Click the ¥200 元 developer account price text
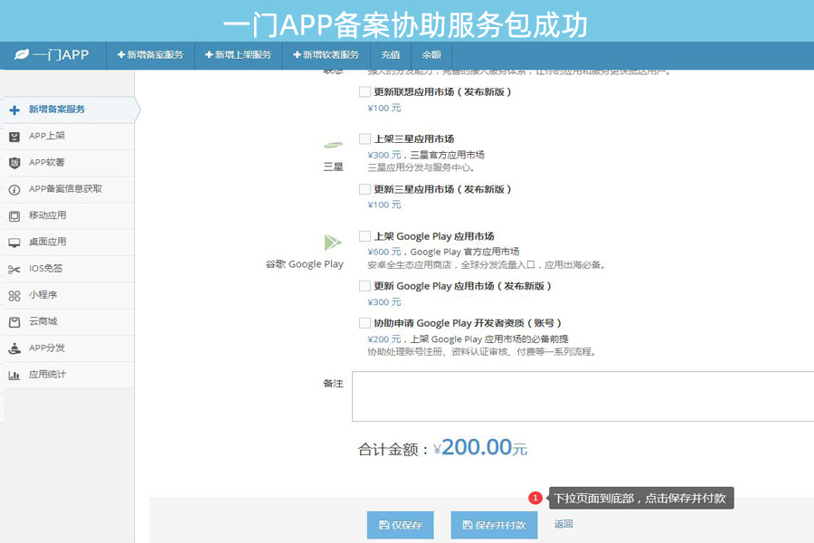Screen dimensions: 814x543 [x=384, y=339]
